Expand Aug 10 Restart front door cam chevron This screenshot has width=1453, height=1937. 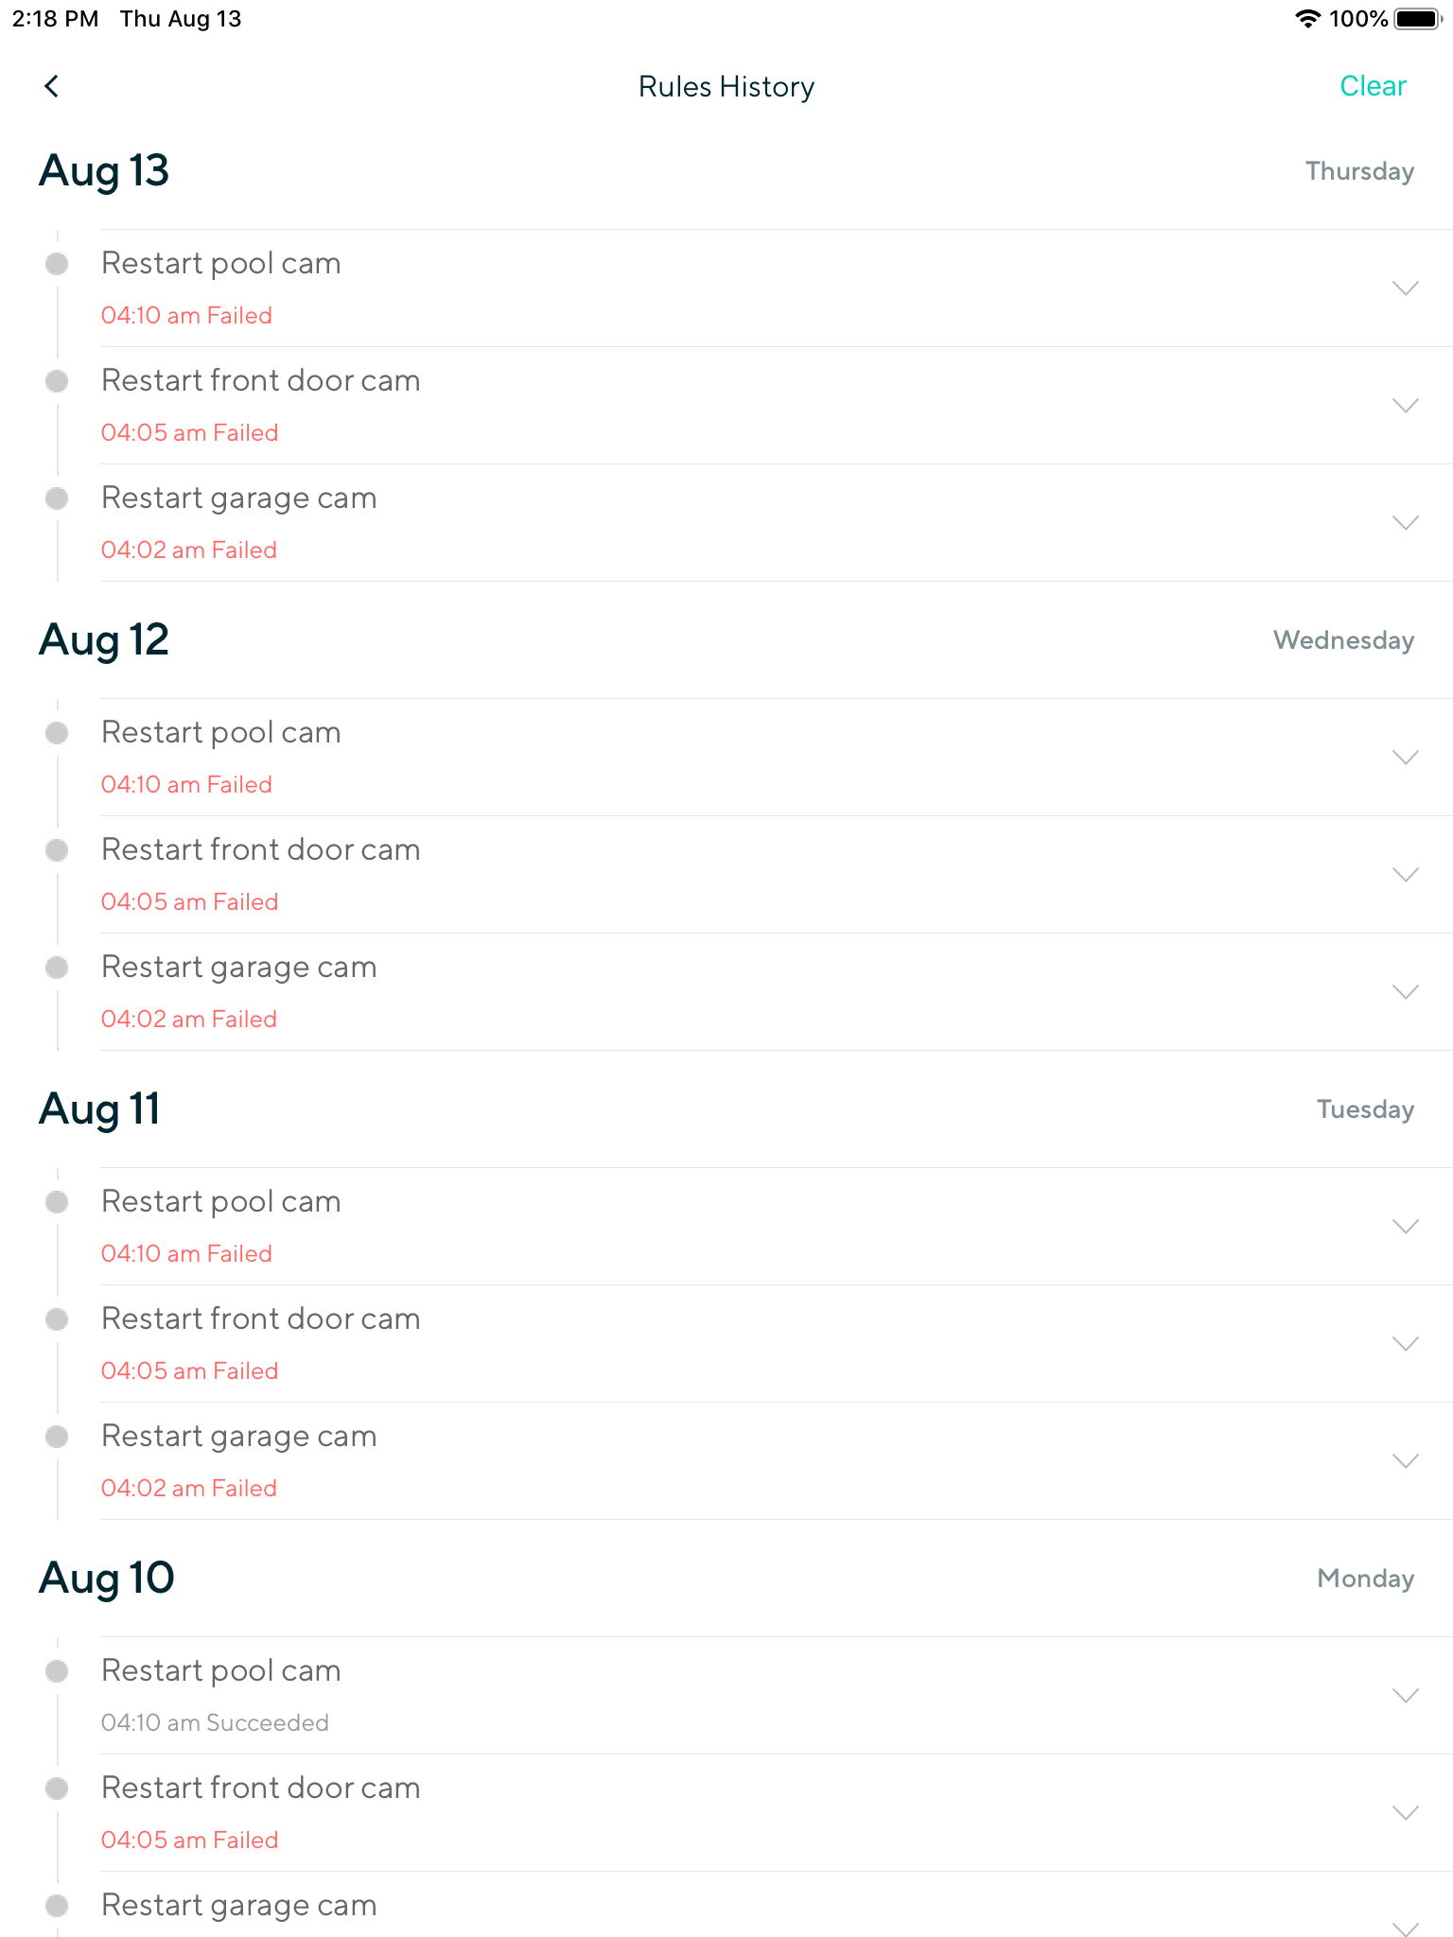click(x=1406, y=1812)
